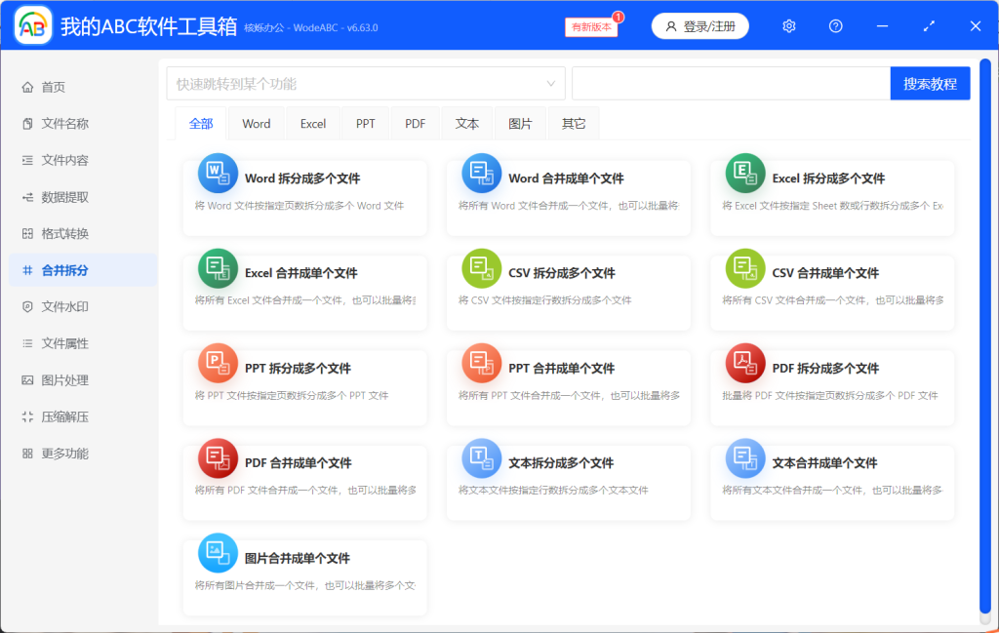The image size is (999, 633).
Task: Open the Excel 合并成单个文件 icon
Action: pyautogui.click(x=218, y=268)
